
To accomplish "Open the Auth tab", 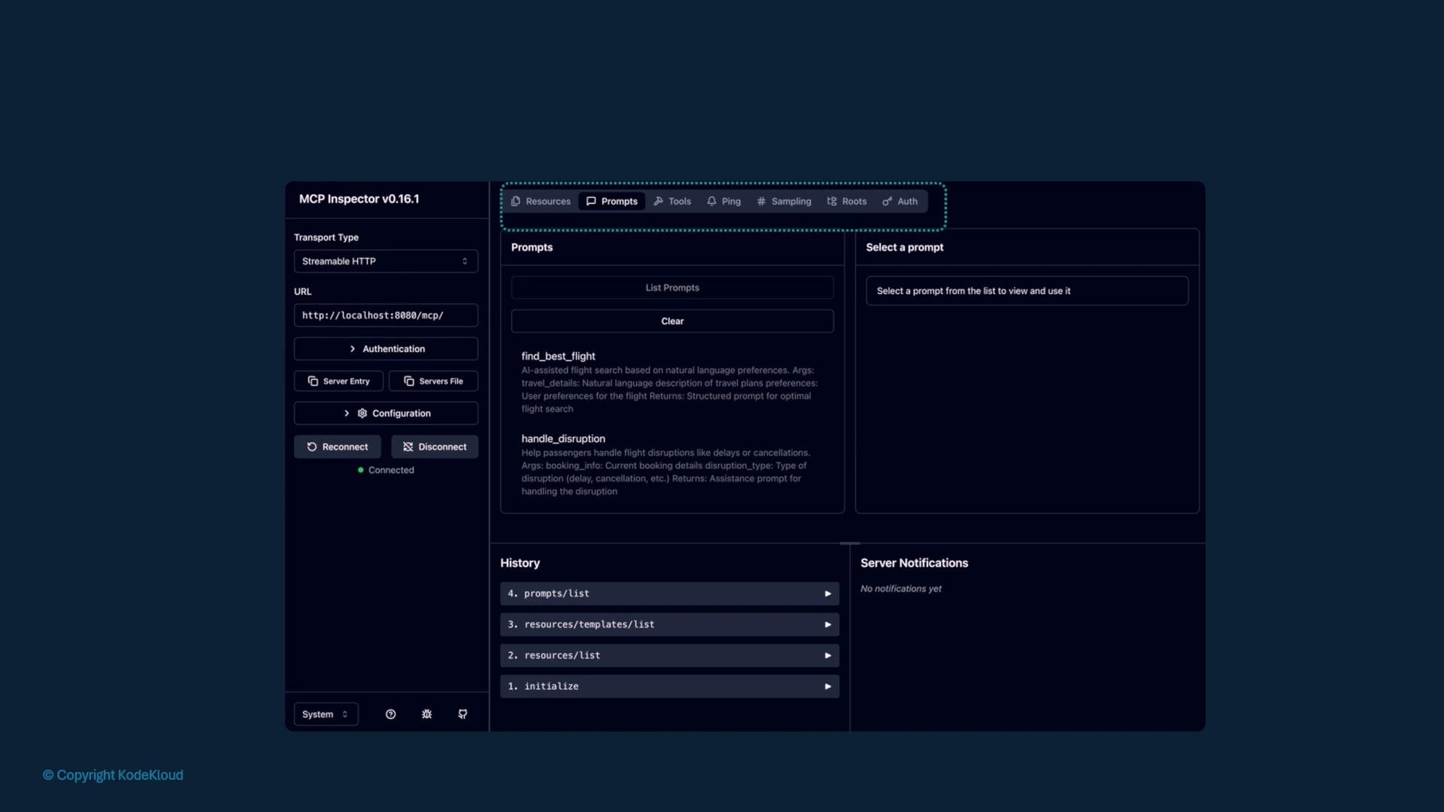I will click(x=900, y=201).
